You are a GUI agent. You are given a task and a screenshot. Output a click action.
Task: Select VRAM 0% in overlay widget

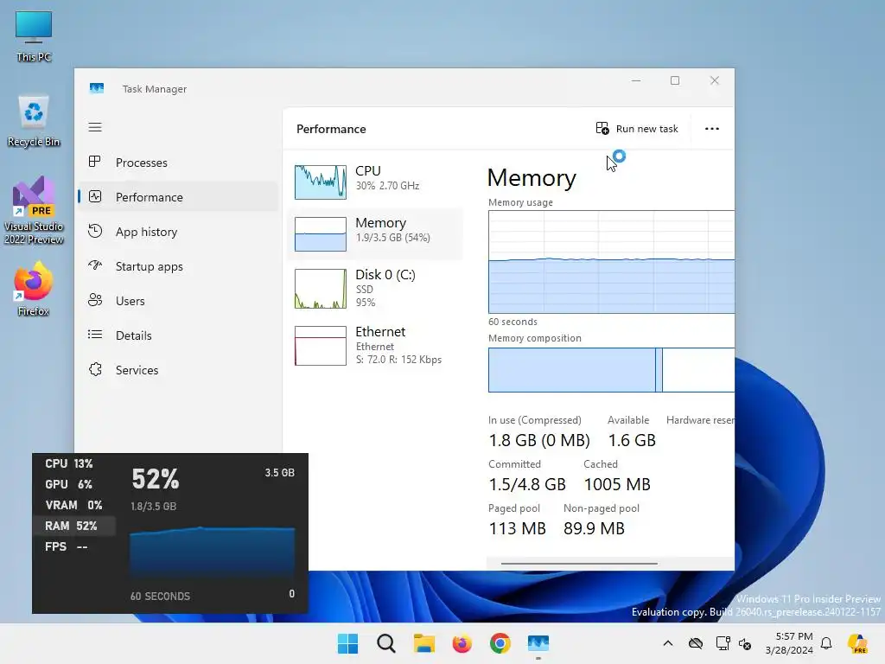click(74, 505)
